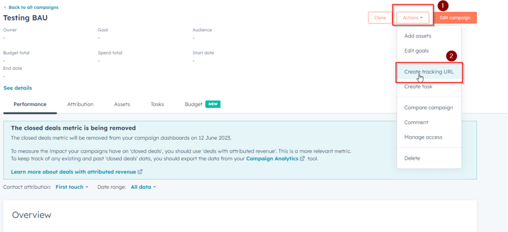Open Campaign Analytics link
The width and height of the screenshot is (508, 232).
coord(272,159)
